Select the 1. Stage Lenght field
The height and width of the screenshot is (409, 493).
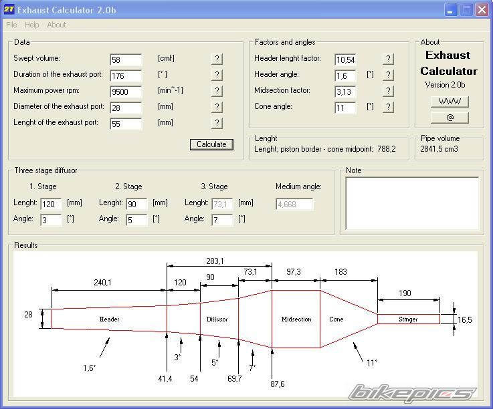pyautogui.click(x=51, y=204)
